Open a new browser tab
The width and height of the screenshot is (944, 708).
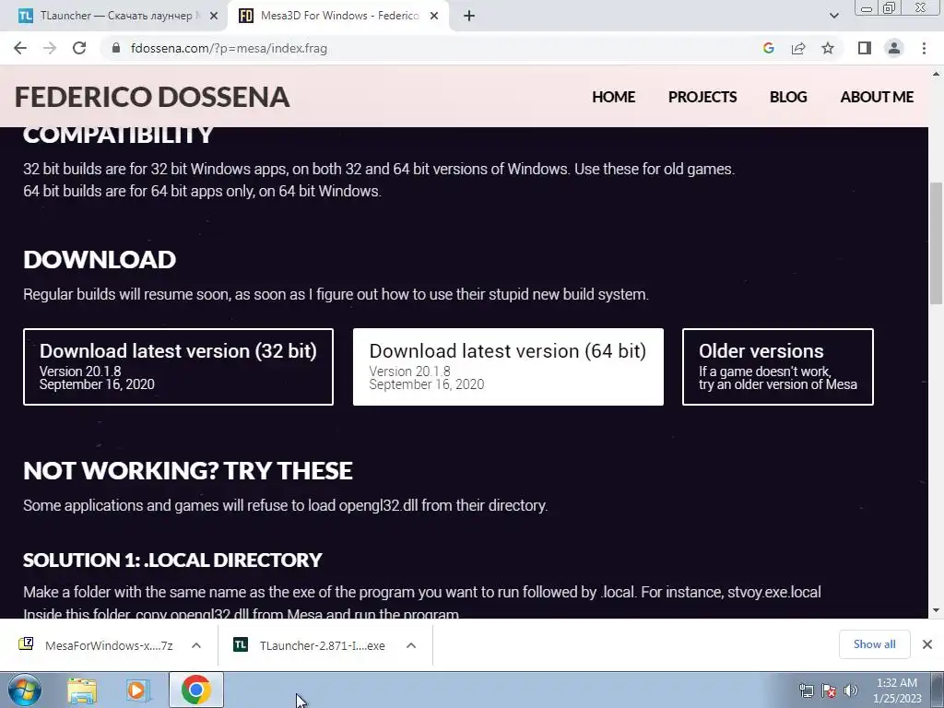469,16
